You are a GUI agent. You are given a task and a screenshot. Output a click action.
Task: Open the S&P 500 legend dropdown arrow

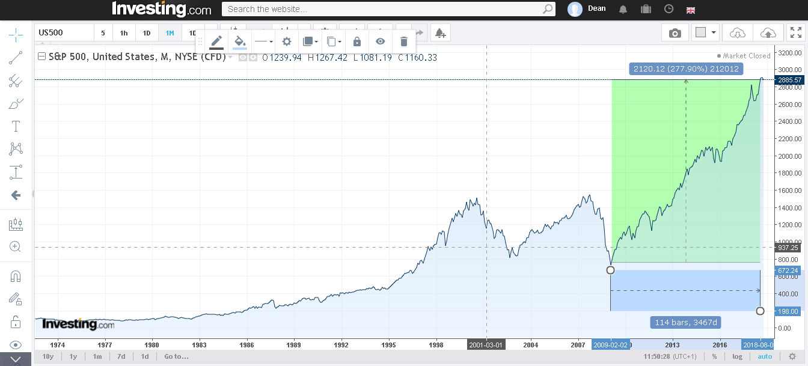click(x=231, y=58)
